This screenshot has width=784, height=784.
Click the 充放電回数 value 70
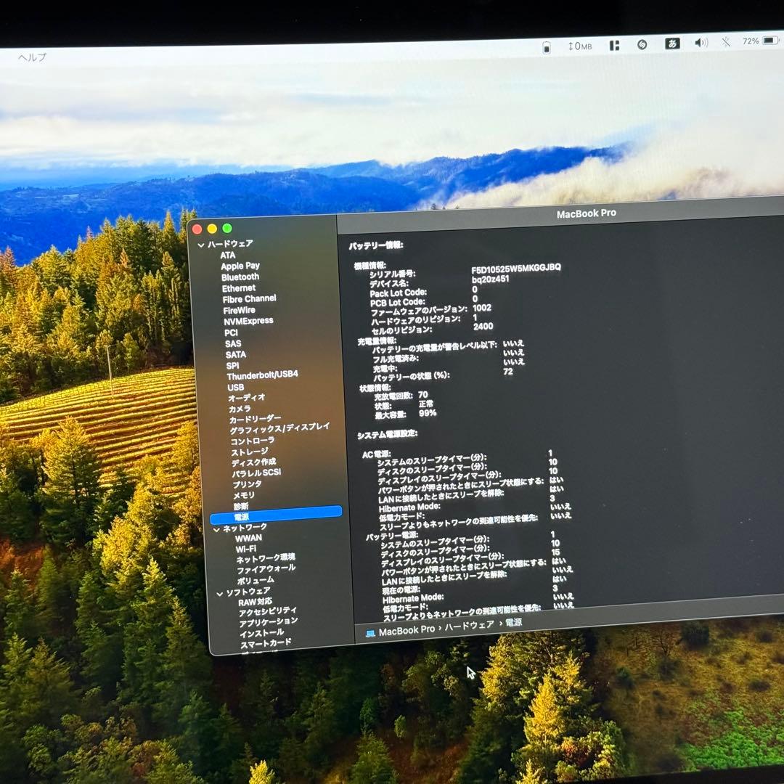tap(423, 395)
